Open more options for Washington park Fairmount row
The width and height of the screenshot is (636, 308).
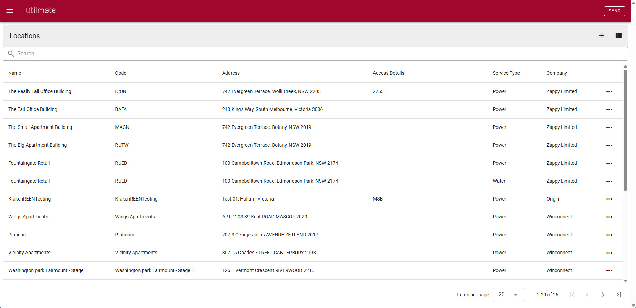pyautogui.click(x=609, y=271)
